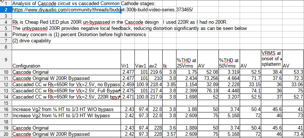This screenshot has width=304, height=138.
Task: Select the '%THD at 50Vrms' header cell
Action: (229, 59)
